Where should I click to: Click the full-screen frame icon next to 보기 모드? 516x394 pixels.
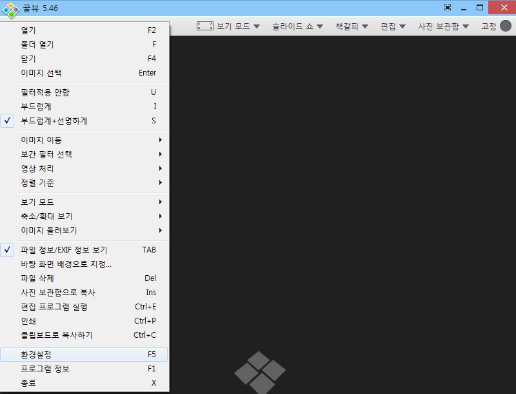point(204,26)
